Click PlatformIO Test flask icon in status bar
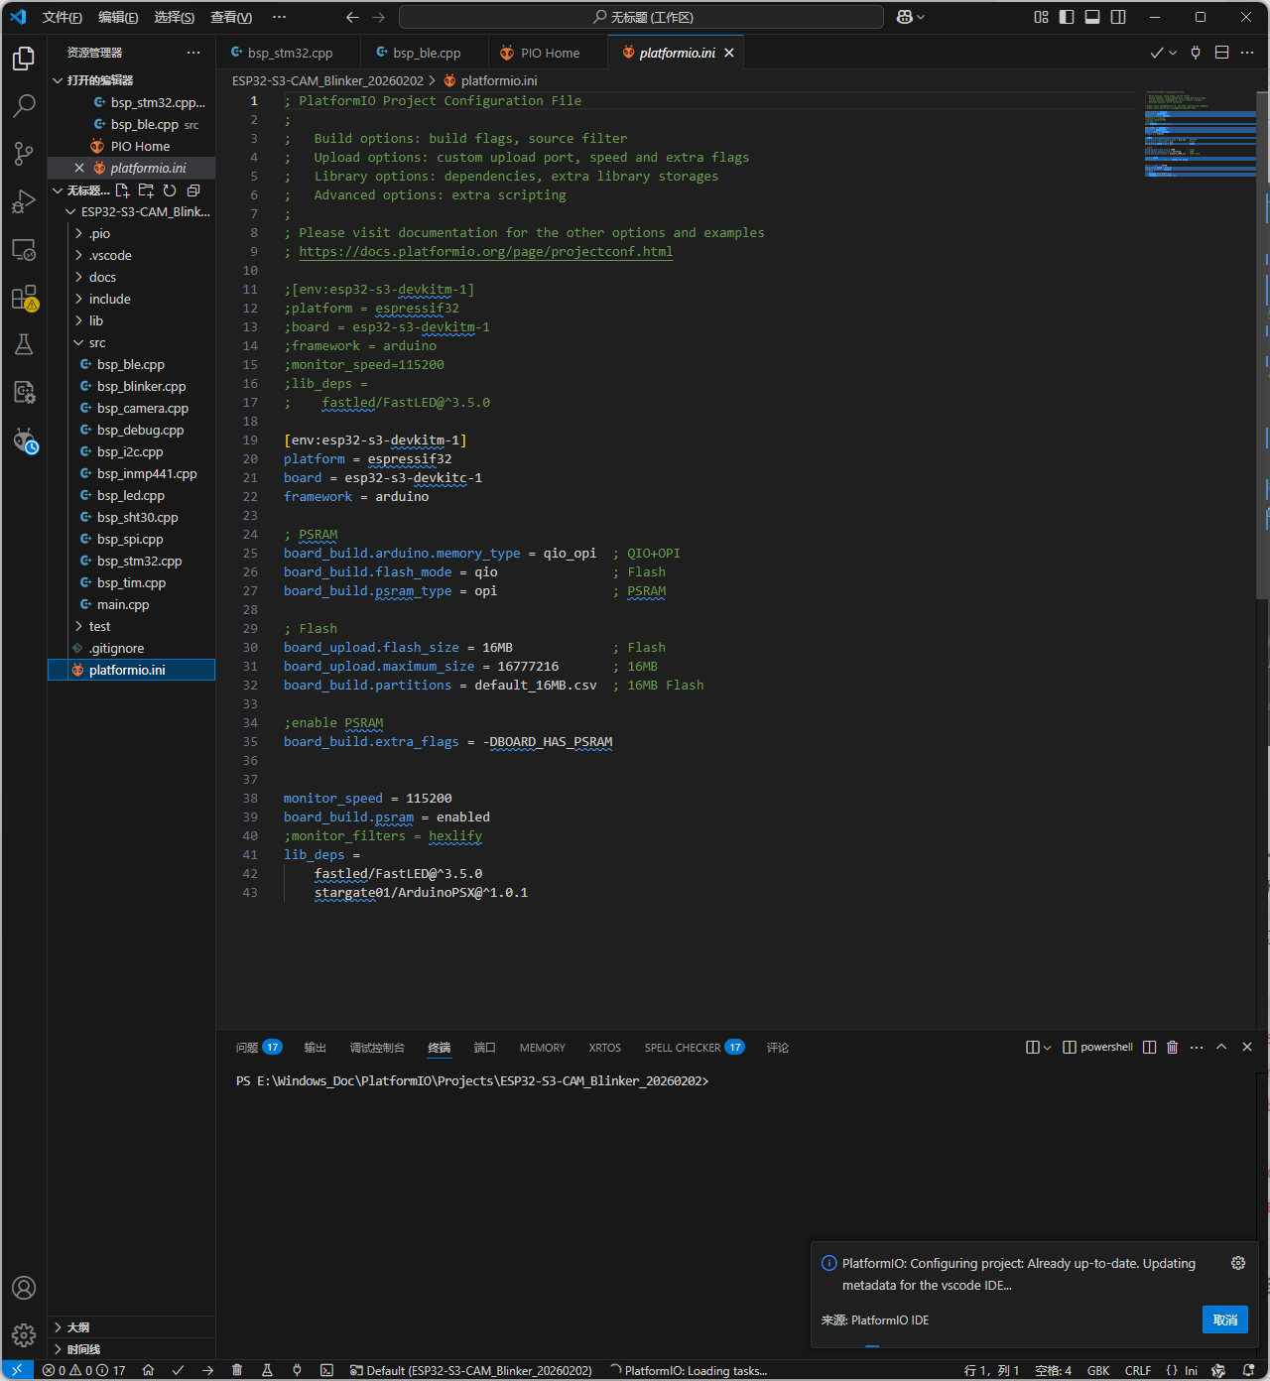 (x=267, y=1370)
